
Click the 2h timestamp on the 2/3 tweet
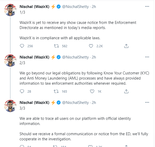tap(94, 57)
